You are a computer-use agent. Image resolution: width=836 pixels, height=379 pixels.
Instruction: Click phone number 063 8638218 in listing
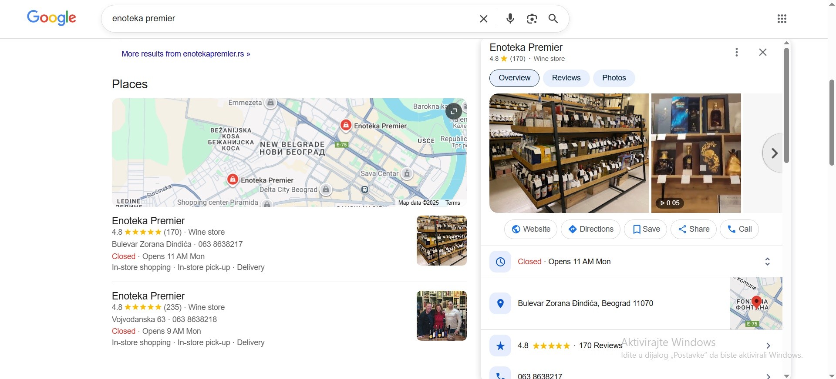(195, 319)
